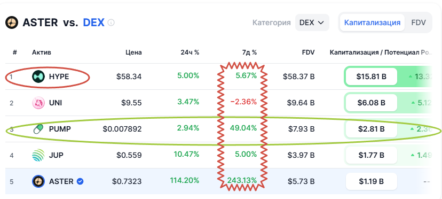
Task: Click the UNI price $9.55
Action: [x=131, y=103]
